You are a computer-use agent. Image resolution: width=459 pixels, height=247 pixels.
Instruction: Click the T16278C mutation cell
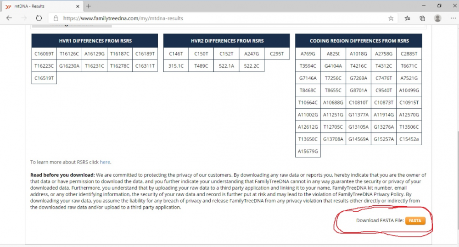coord(120,66)
